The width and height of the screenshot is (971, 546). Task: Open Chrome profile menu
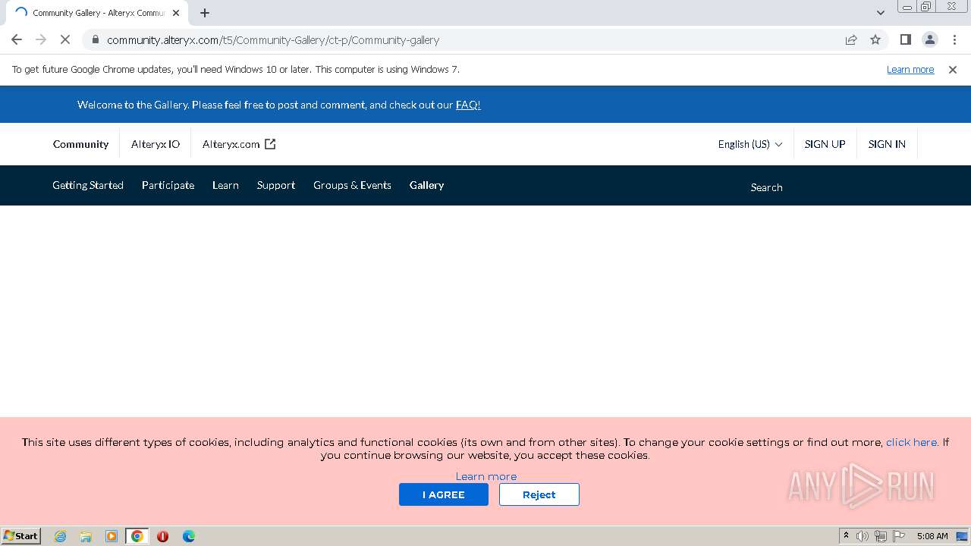929,39
